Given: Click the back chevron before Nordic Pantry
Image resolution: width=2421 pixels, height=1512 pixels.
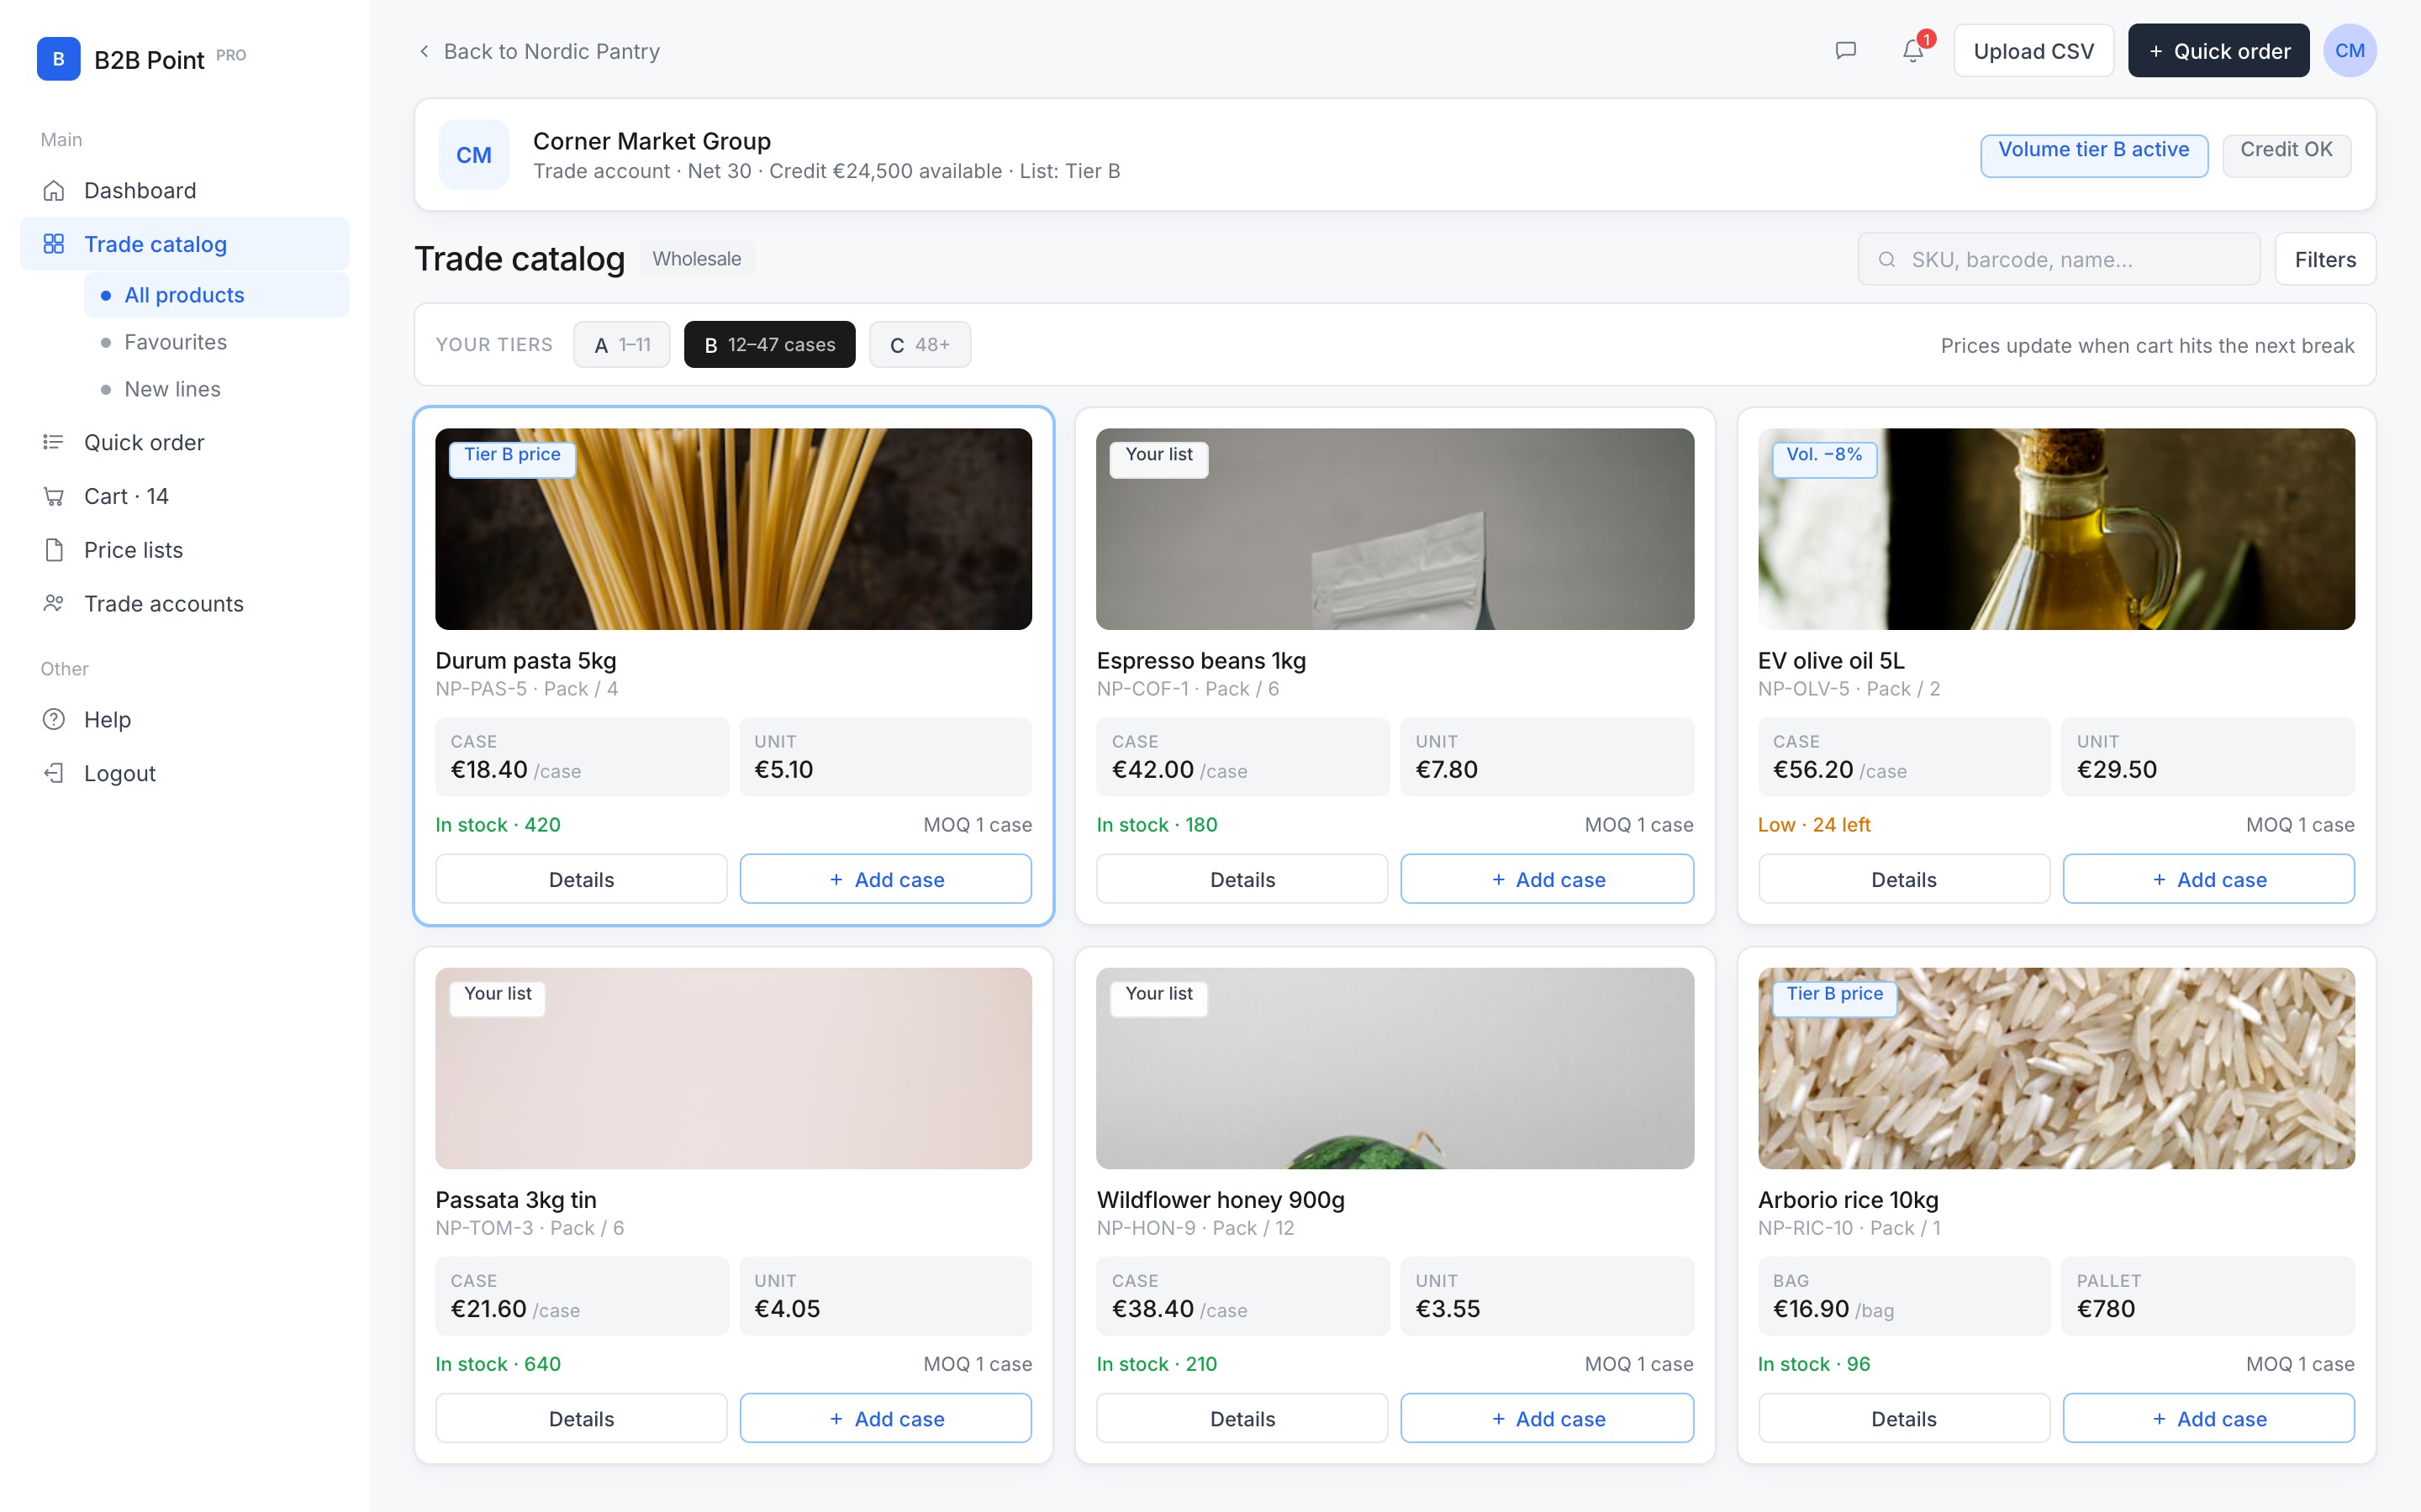Looking at the screenshot, I should pyautogui.click(x=425, y=51).
